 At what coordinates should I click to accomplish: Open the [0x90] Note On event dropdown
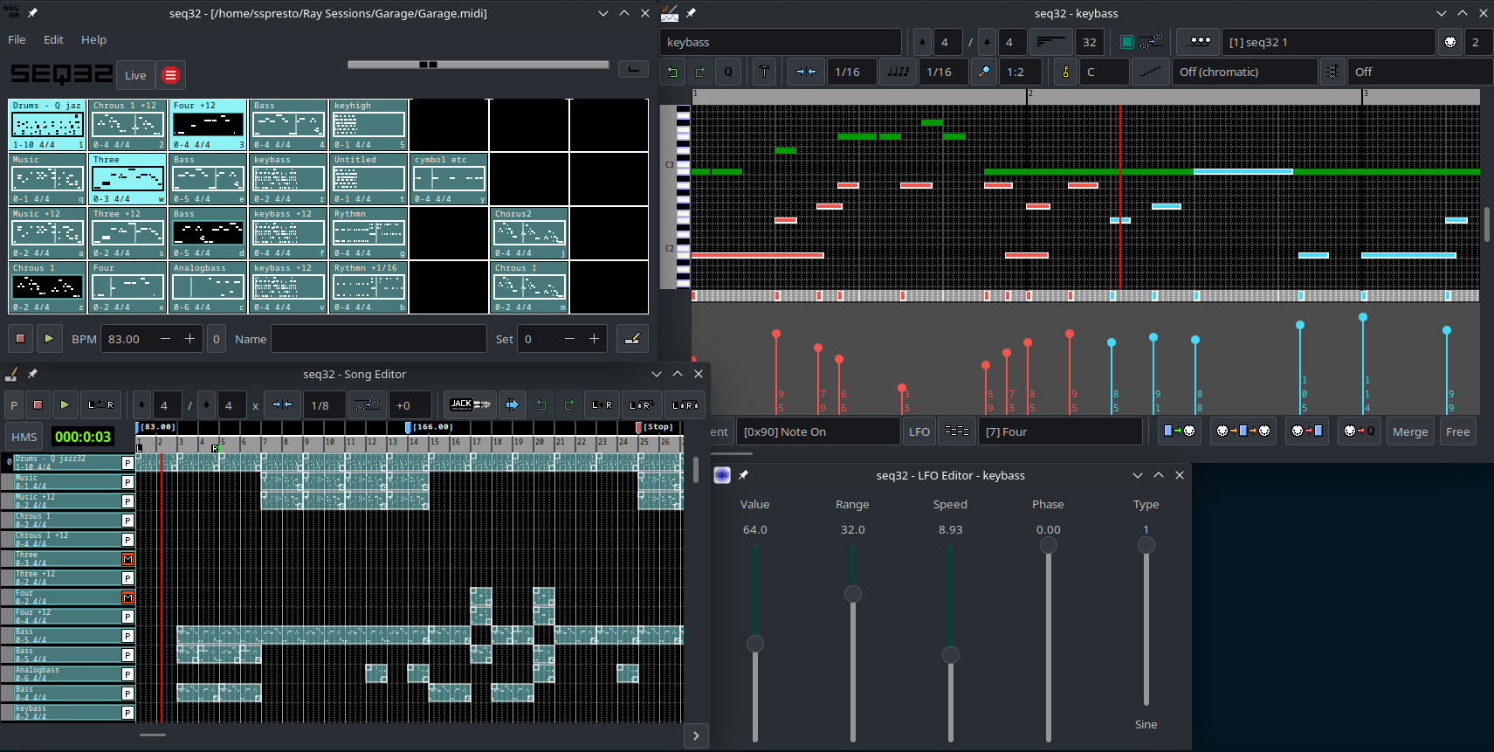pyautogui.click(x=817, y=431)
